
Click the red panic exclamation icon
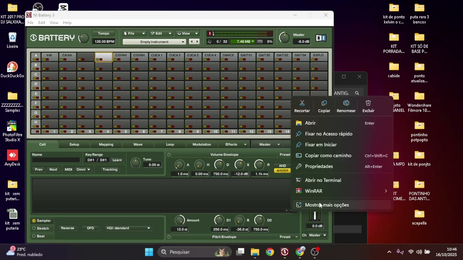point(209,34)
